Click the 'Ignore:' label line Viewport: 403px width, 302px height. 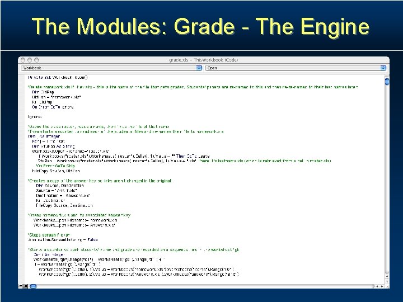35,117
